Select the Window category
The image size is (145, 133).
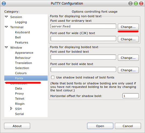[16, 48]
